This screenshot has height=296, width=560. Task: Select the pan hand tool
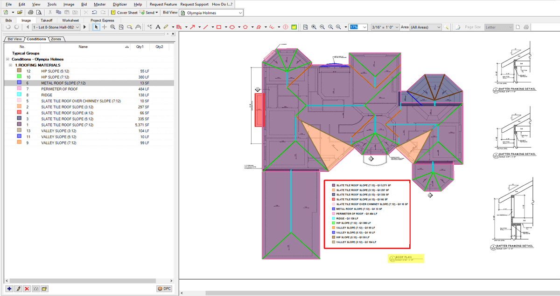click(x=138, y=27)
